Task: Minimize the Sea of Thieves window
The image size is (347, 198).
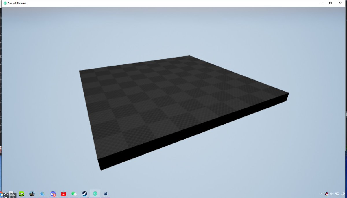Action: click(321, 3)
